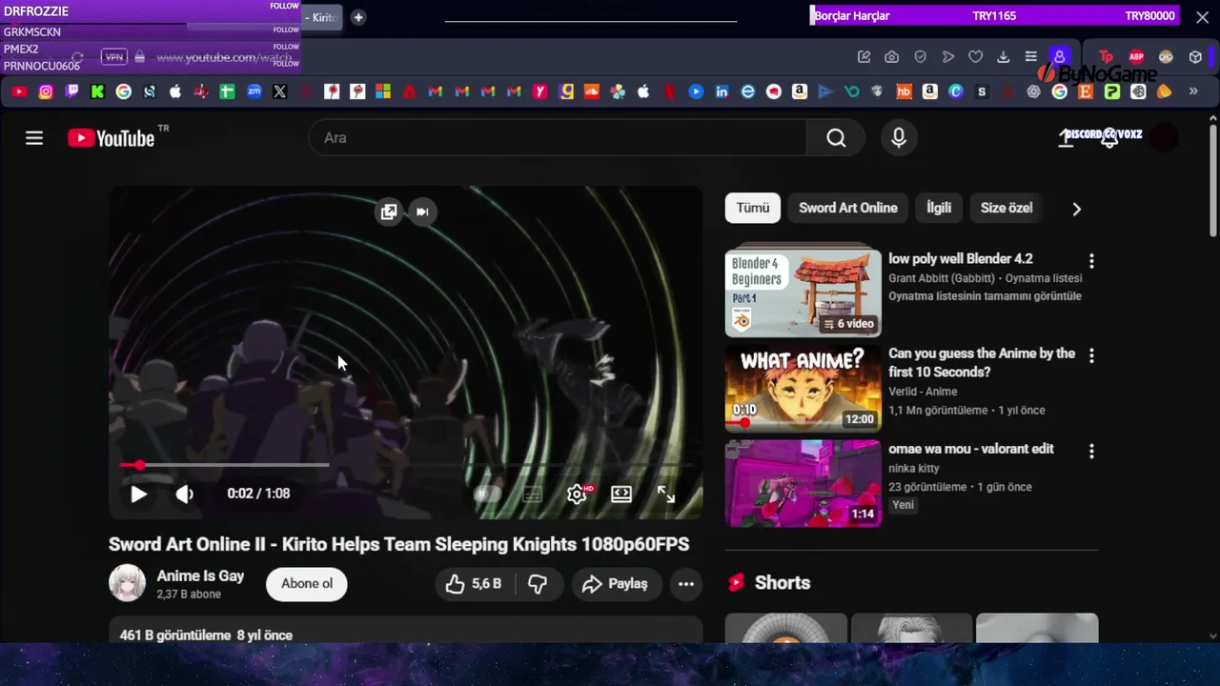This screenshot has width=1220, height=686.
Task: Select the Tümü filter chip
Action: tap(753, 208)
